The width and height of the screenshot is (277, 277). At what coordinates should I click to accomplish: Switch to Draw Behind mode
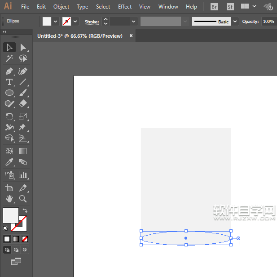coord(16,250)
